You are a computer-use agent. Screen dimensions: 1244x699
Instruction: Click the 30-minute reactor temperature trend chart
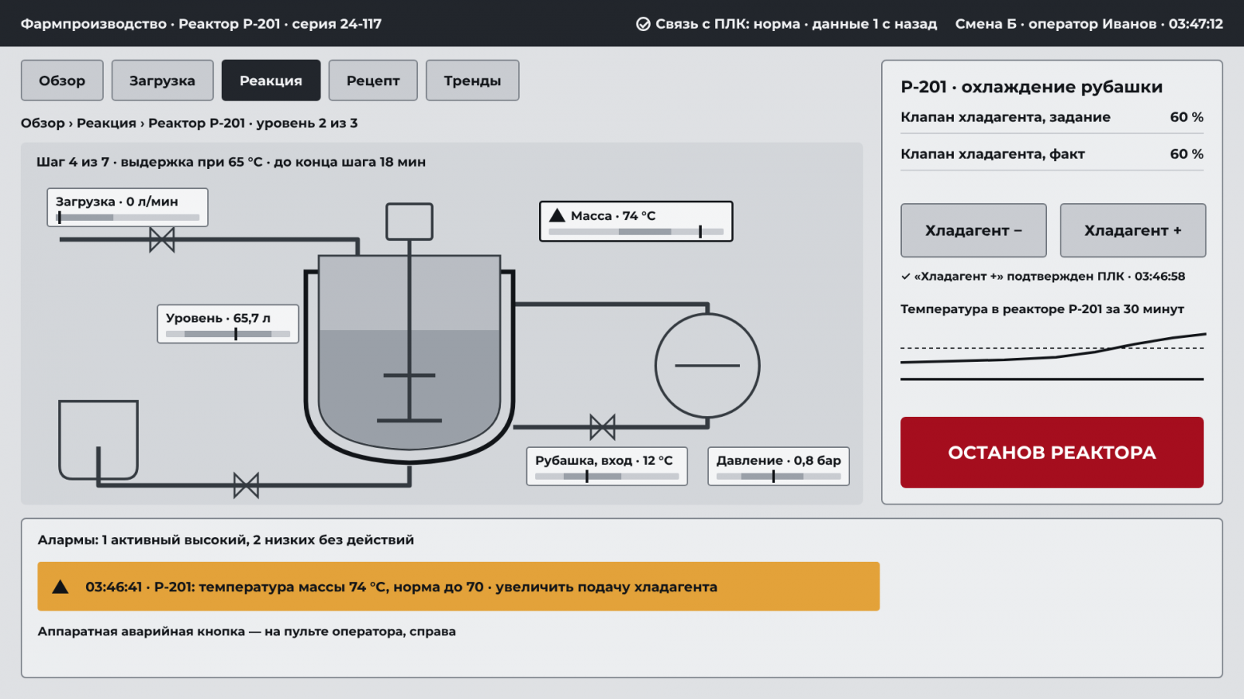[x=1053, y=356]
